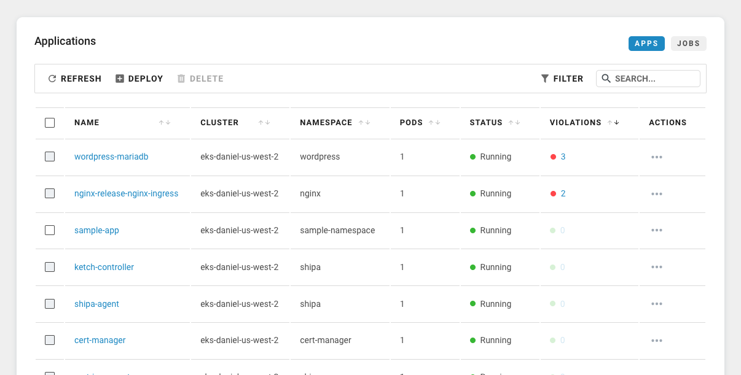Check the ketch-controller row checkbox

point(50,267)
